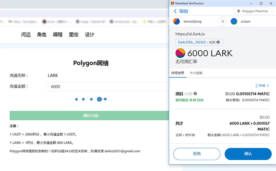
Task: Click the https://ai.ilark.io origin URL
Action: (190, 34)
